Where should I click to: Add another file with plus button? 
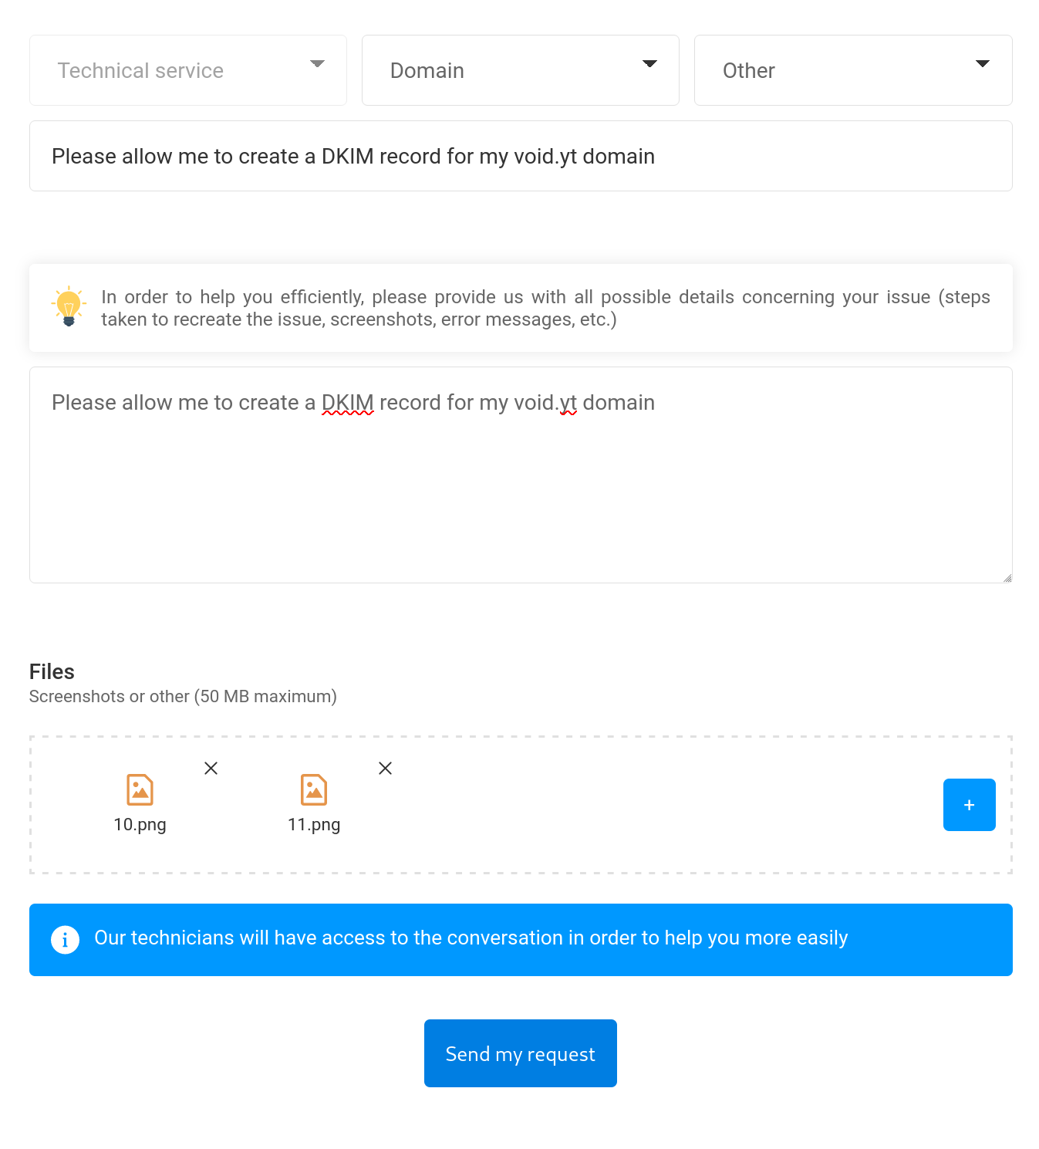pos(969,805)
